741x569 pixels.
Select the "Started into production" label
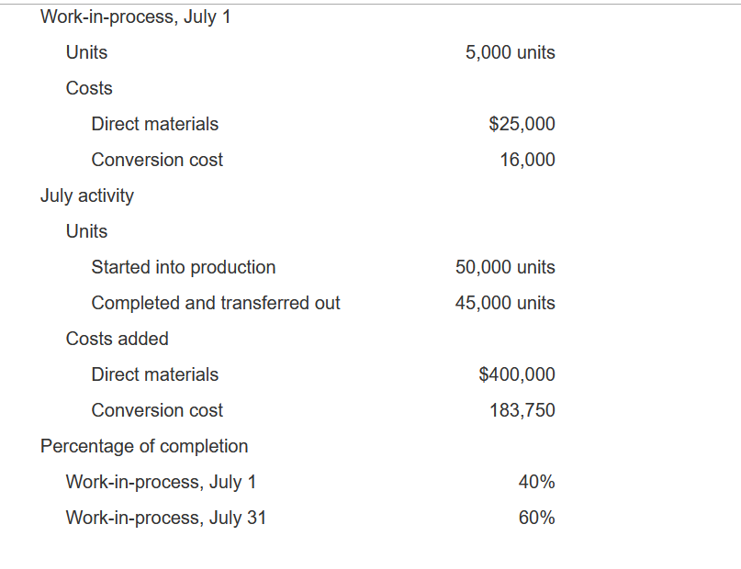[184, 267]
